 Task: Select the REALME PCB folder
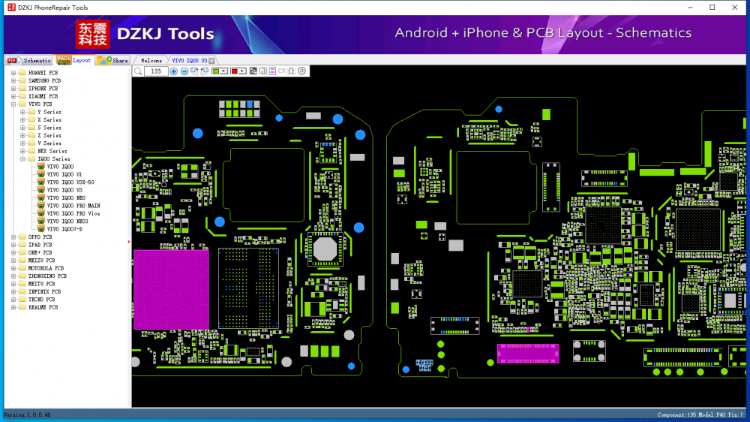43,308
